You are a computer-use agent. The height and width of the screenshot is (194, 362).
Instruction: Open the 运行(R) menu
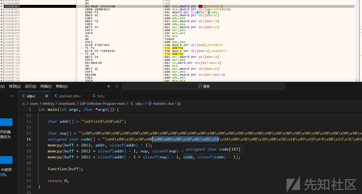point(30,86)
